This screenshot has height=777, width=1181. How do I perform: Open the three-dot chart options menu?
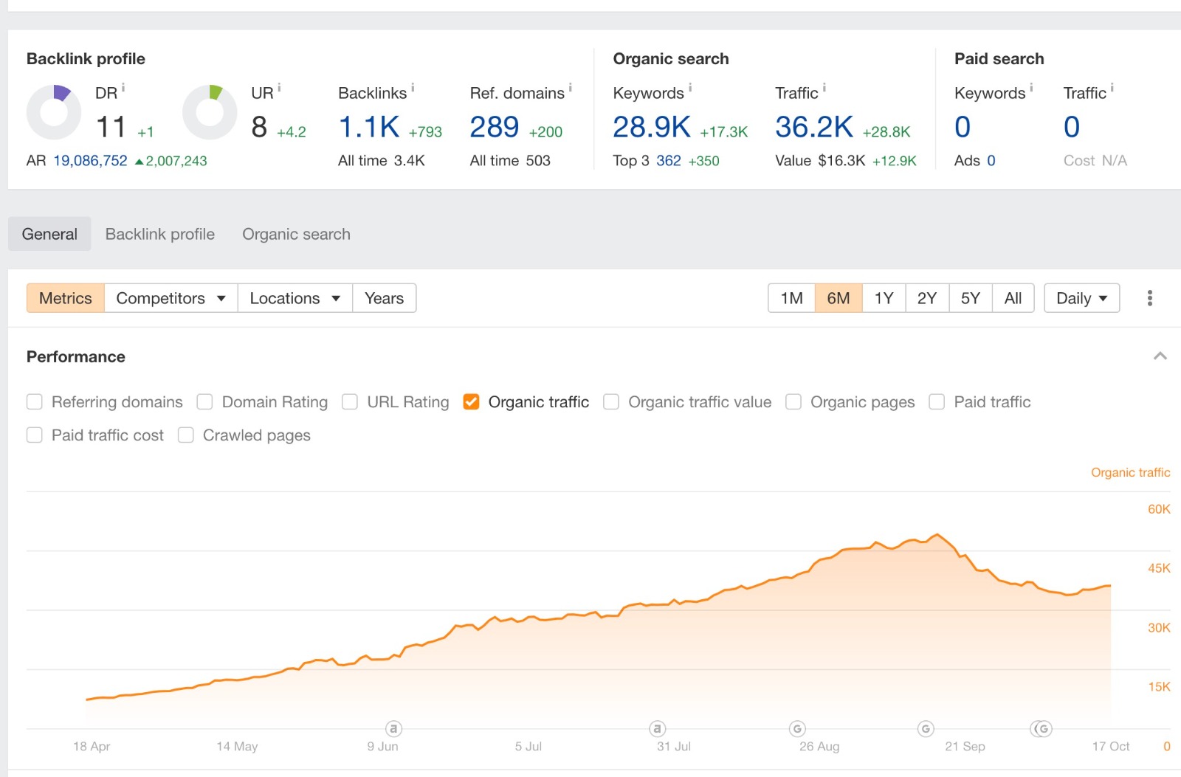tap(1149, 298)
